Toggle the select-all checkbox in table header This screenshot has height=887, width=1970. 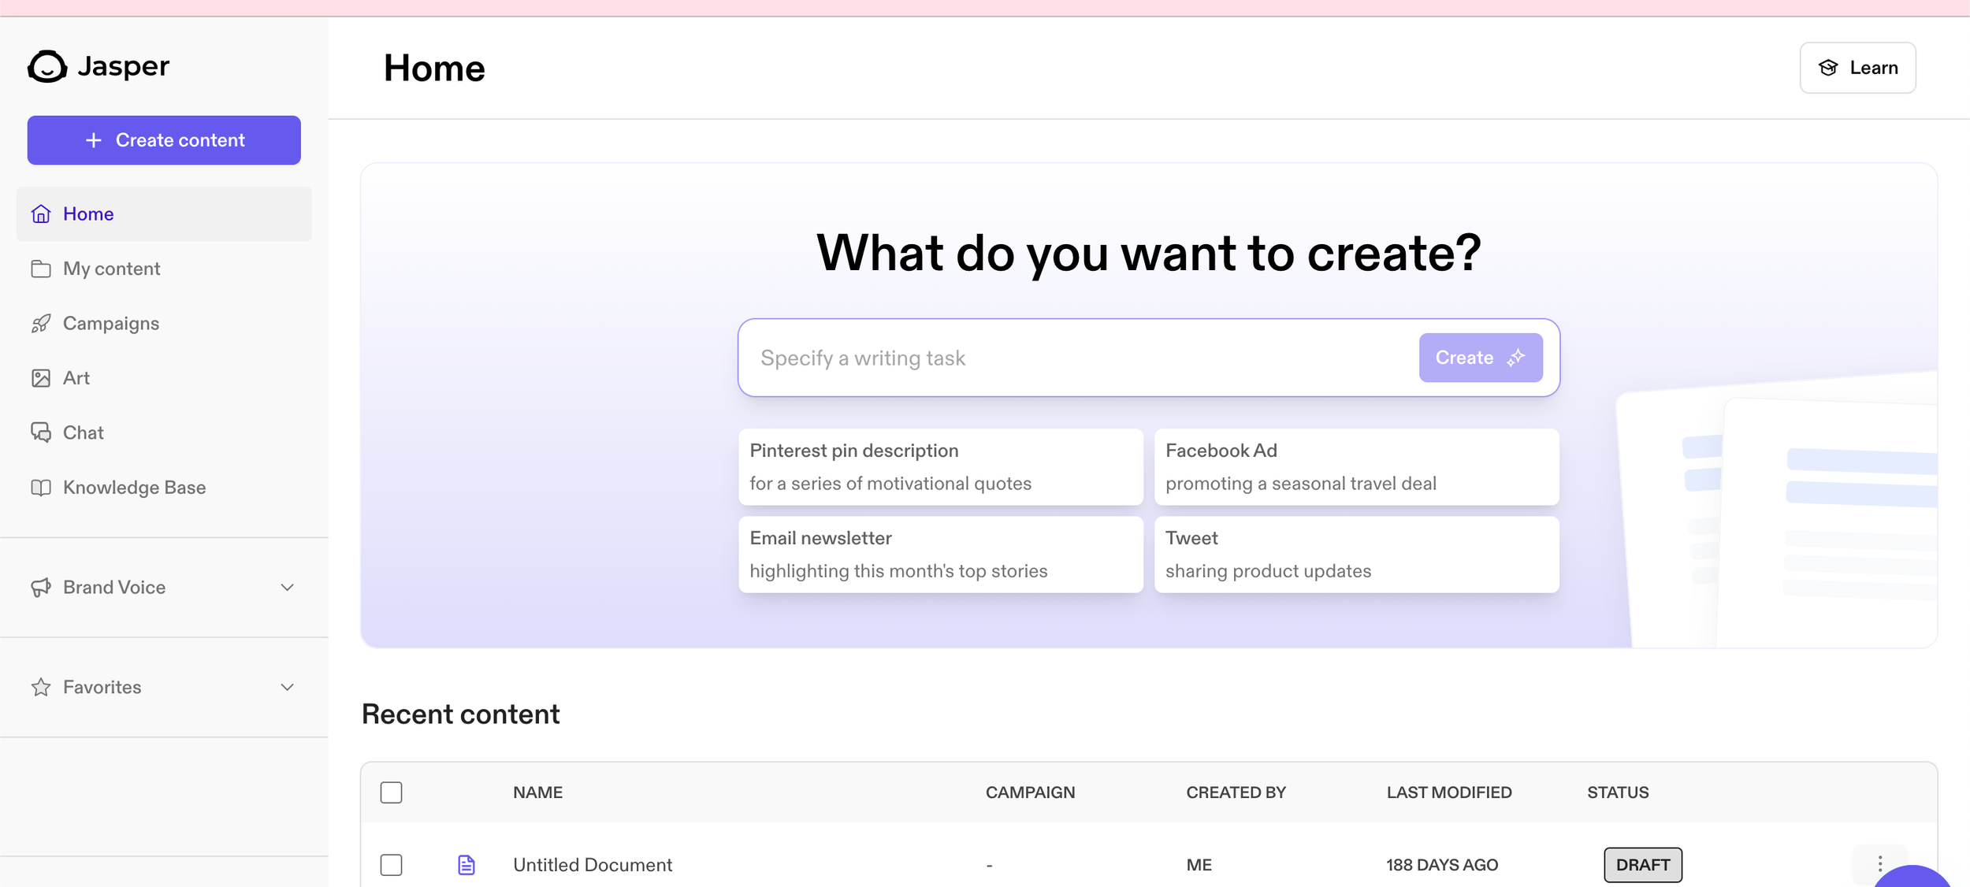pyautogui.click(x=391, y=792)
